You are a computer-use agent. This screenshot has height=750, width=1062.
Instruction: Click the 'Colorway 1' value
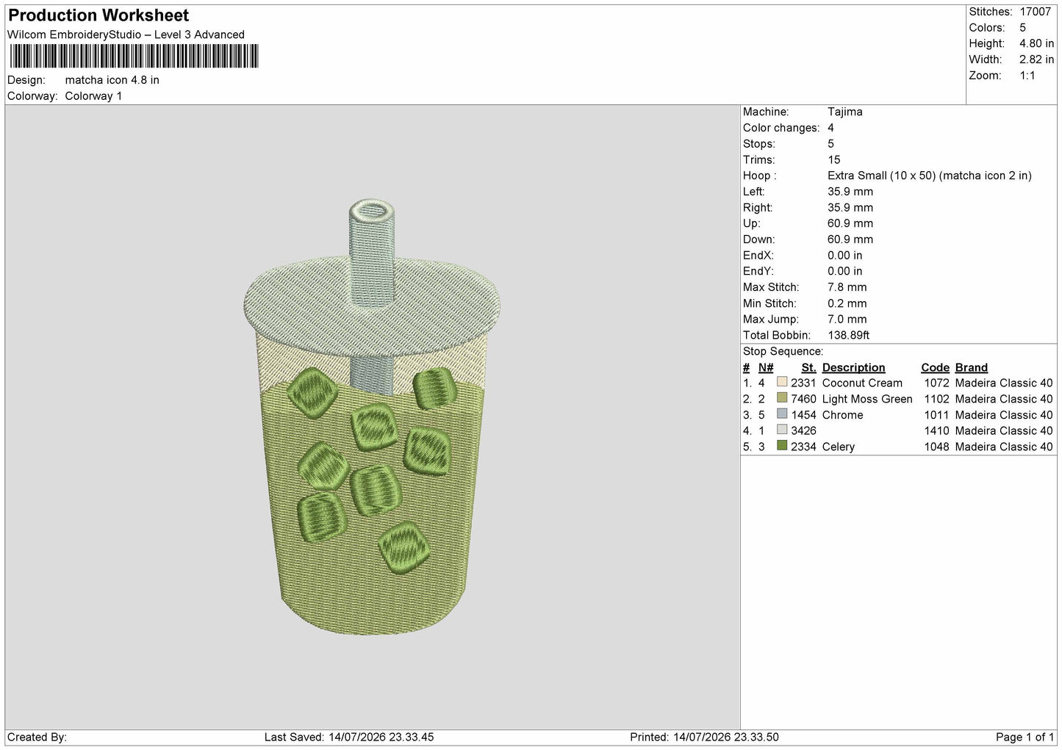click(93, 96)
